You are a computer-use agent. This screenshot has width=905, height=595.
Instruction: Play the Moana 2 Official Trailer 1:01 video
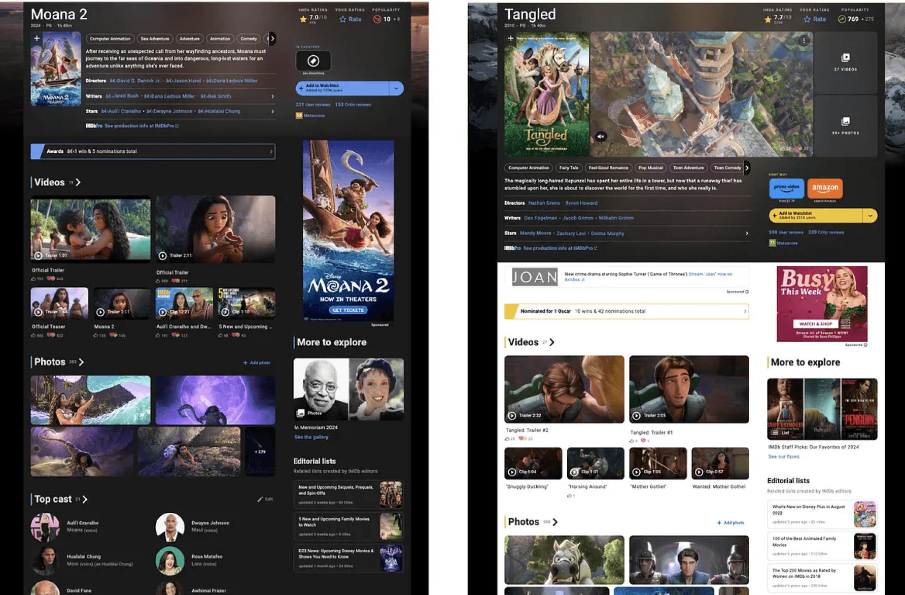point(90,229)
